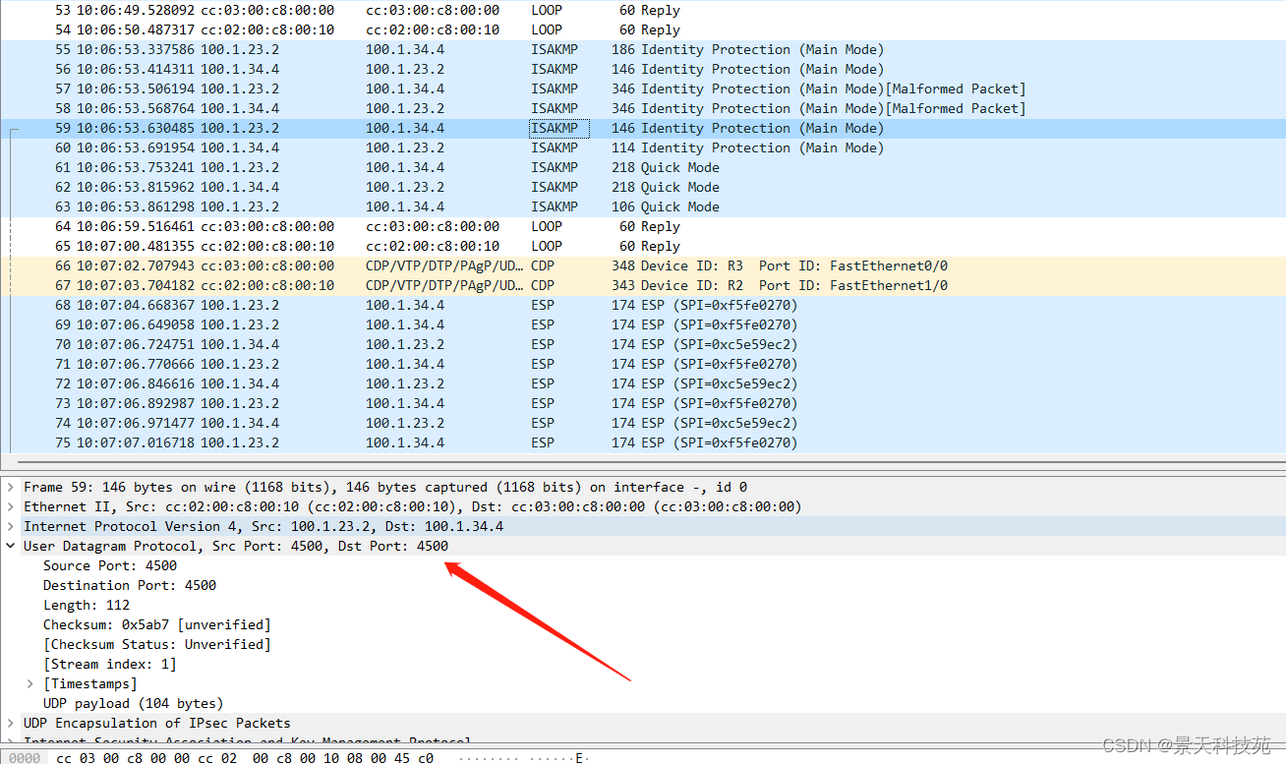Select packet 67 CDP Device ID R2
Viewport: 1286px width, 764px height.
tap(643, 285)
